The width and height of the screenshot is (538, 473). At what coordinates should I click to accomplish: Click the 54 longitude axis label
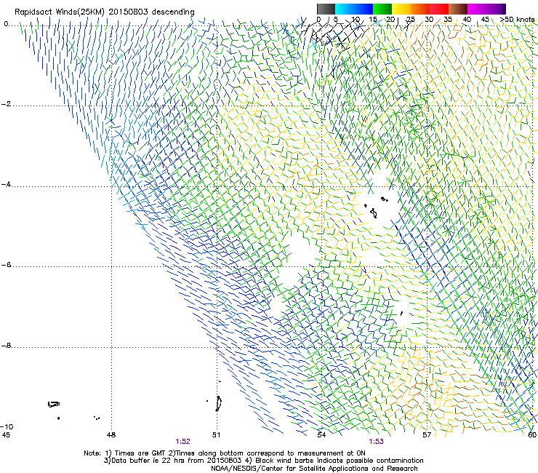pyautogui.click(x=321, y=435)
